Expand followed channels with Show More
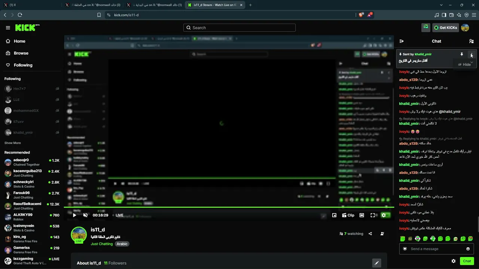479x269 pixels. tap(13, 143)
